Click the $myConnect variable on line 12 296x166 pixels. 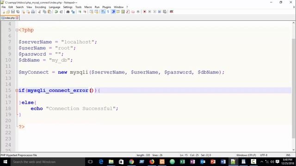tap(34, 72)
